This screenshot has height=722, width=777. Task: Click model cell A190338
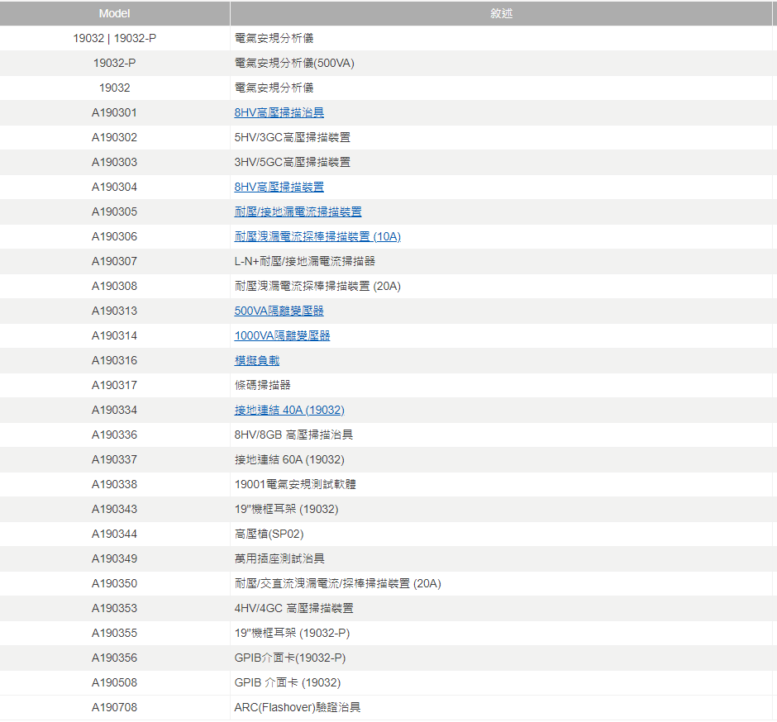[x=114, y=484]
